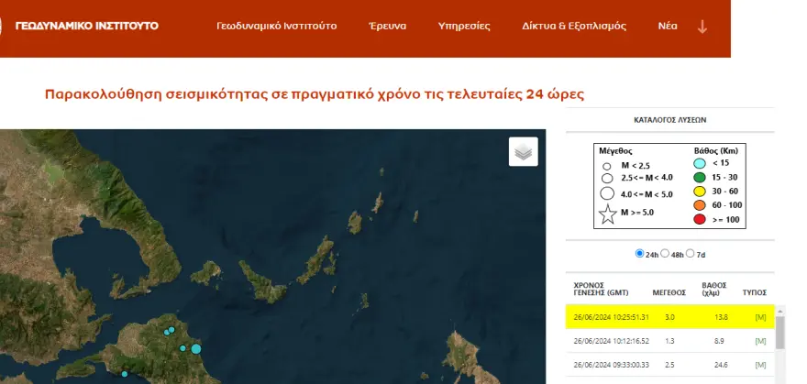The image size is (807, 384).
Task: Click the green 15 - 30 depth circle
Action: pos(699,177)
